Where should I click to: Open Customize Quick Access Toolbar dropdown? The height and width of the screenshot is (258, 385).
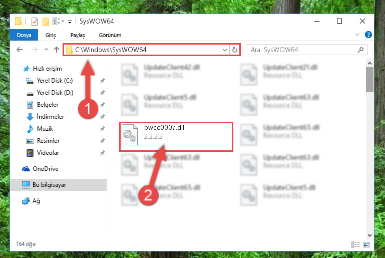click(x=70, y=22)
